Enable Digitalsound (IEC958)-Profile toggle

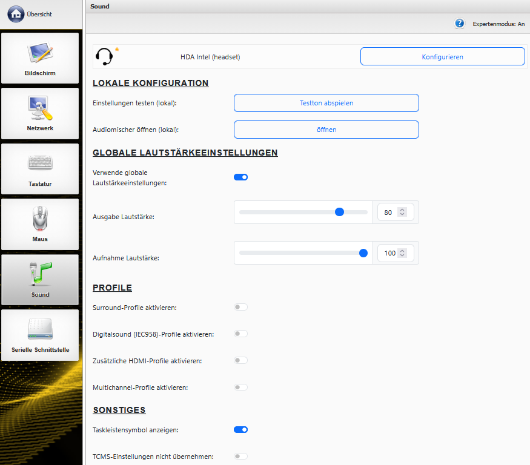[240, 334]
